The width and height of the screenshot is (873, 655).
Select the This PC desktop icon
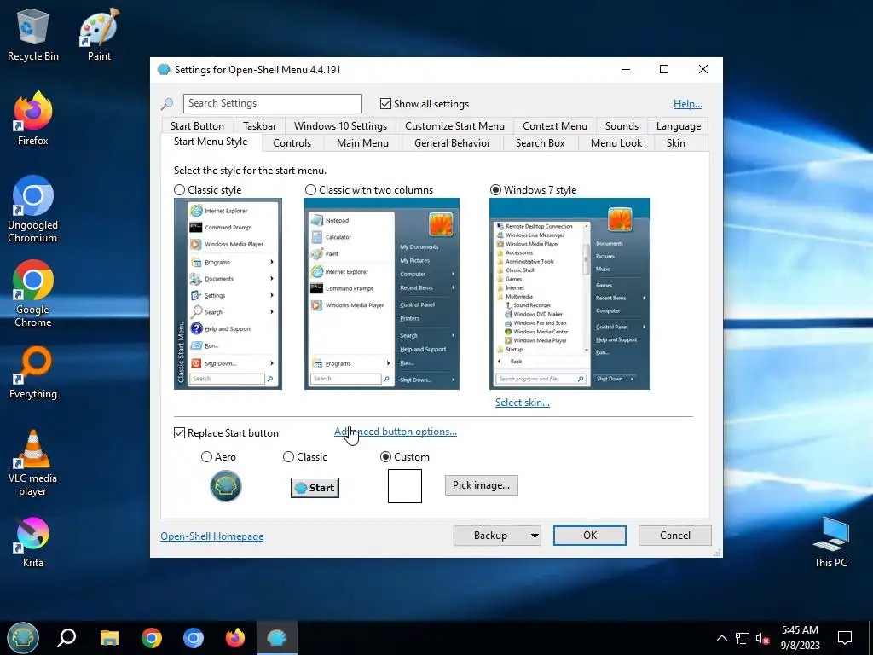[x=830, y=542]
